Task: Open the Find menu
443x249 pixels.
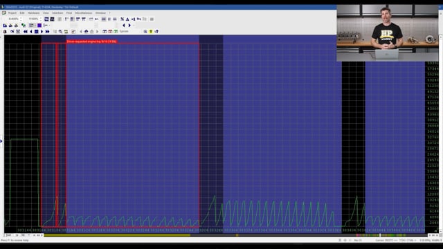Action: pyautogui.click(x=69, y=13)
